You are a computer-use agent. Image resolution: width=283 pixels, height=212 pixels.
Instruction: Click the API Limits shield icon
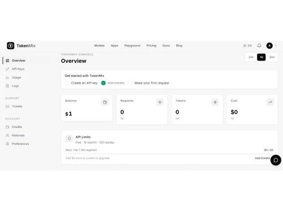point(69,139)
